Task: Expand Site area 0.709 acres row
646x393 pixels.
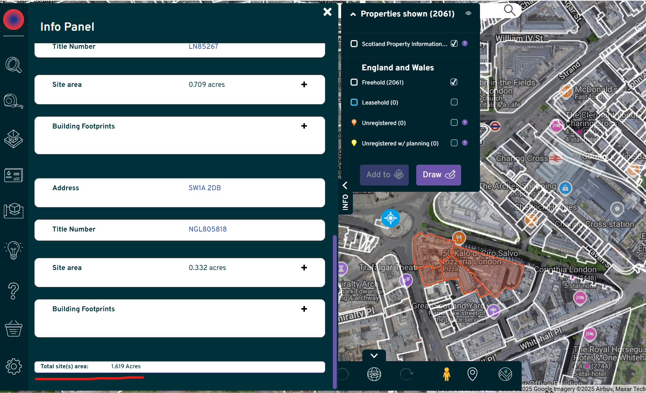Action: pyautogui.click(x=304, y=84)
